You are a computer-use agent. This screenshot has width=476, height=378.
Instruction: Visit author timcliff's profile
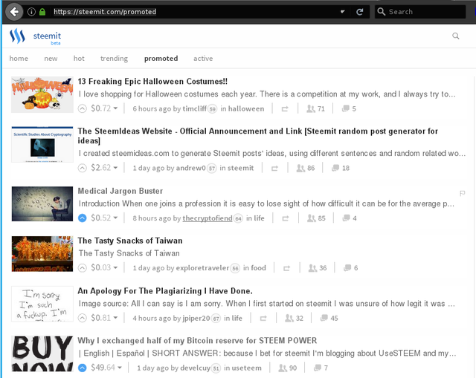(194, 108)
